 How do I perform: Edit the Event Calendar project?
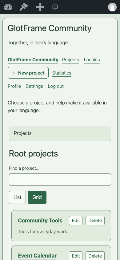coord(76,256)
